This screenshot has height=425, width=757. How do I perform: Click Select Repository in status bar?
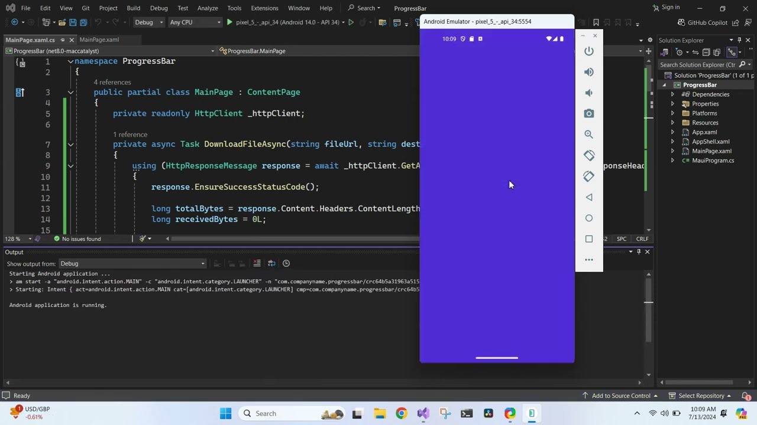point(700,395)
